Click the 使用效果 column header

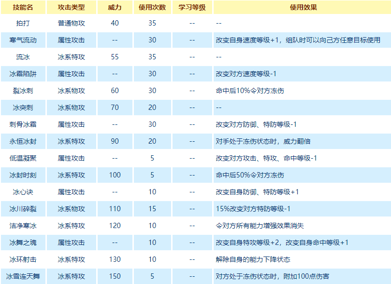click(302, 8)
